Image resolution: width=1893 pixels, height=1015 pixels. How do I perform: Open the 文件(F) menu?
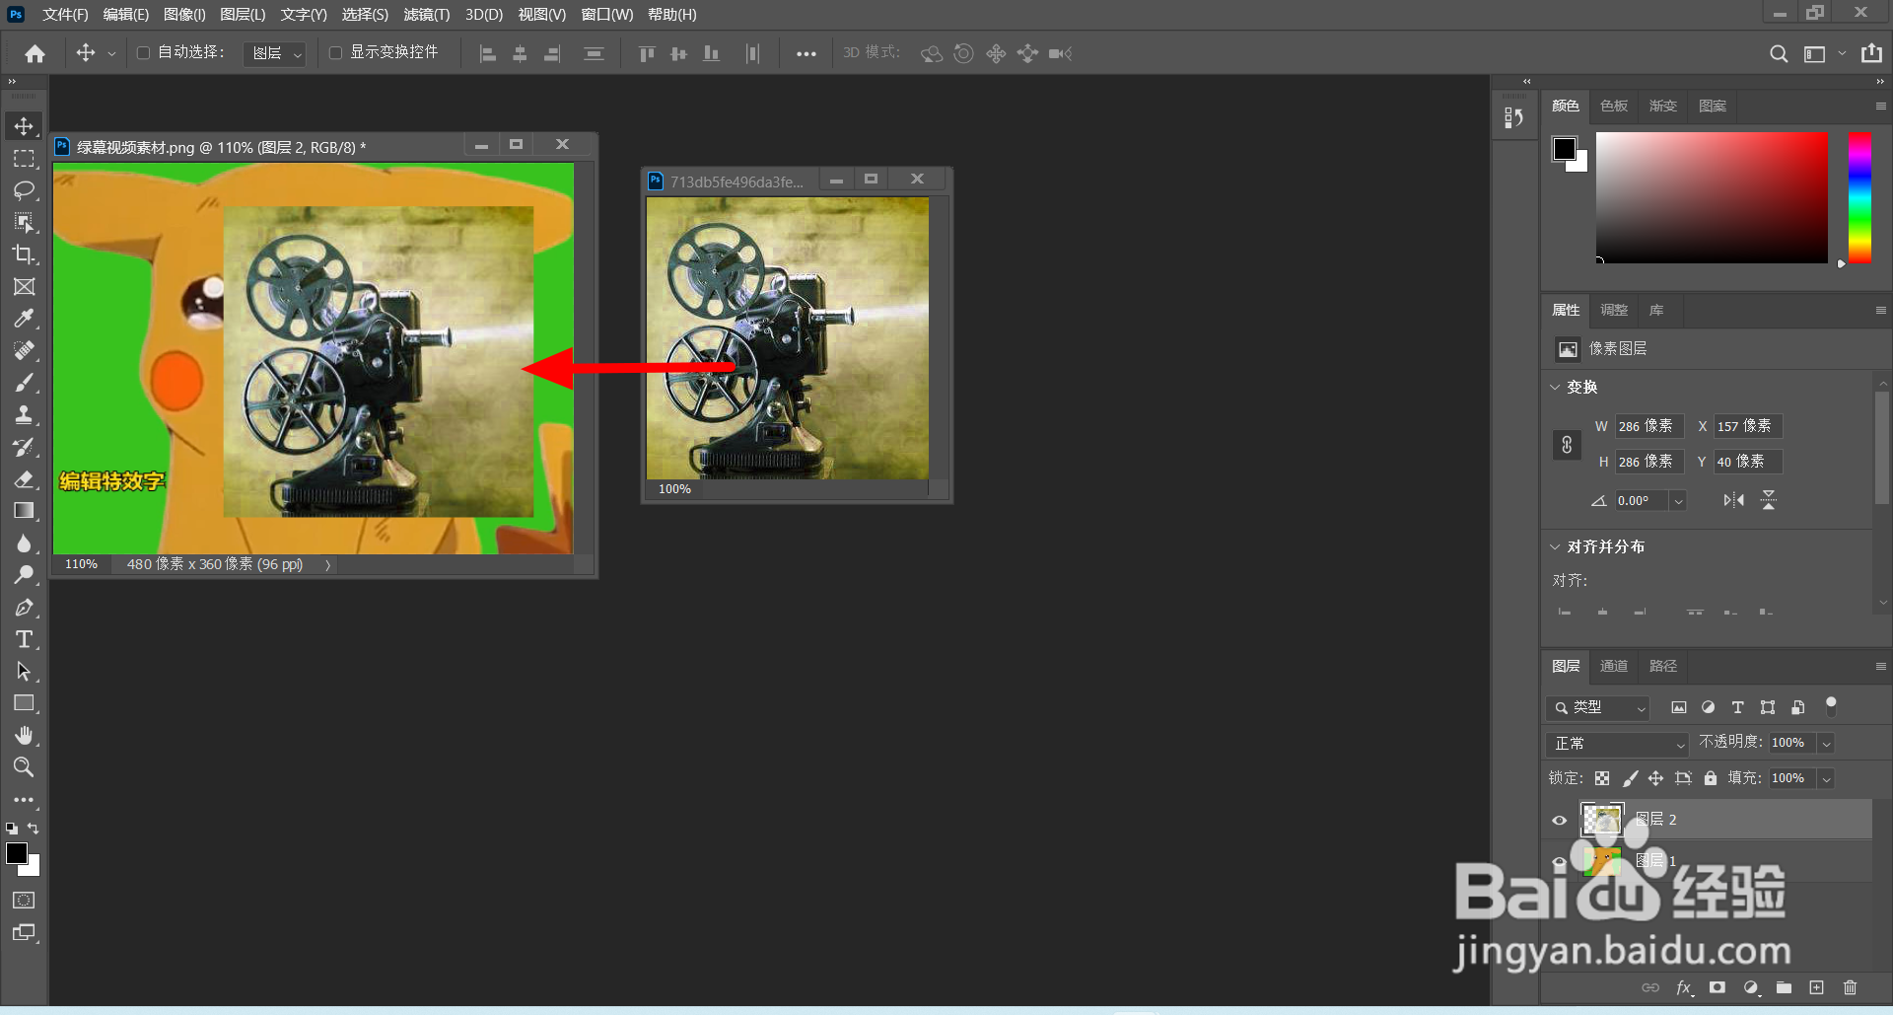click(x=65, y=15)
